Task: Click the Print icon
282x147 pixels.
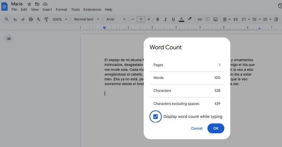Action: coord(31,19)
